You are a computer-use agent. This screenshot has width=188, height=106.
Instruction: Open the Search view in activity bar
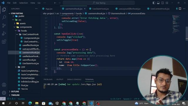[4, 17]
